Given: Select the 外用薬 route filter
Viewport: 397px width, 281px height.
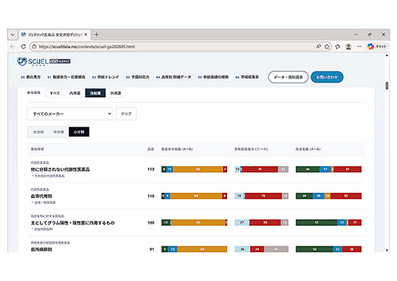Looking at the screenshot, I should 115,93.
